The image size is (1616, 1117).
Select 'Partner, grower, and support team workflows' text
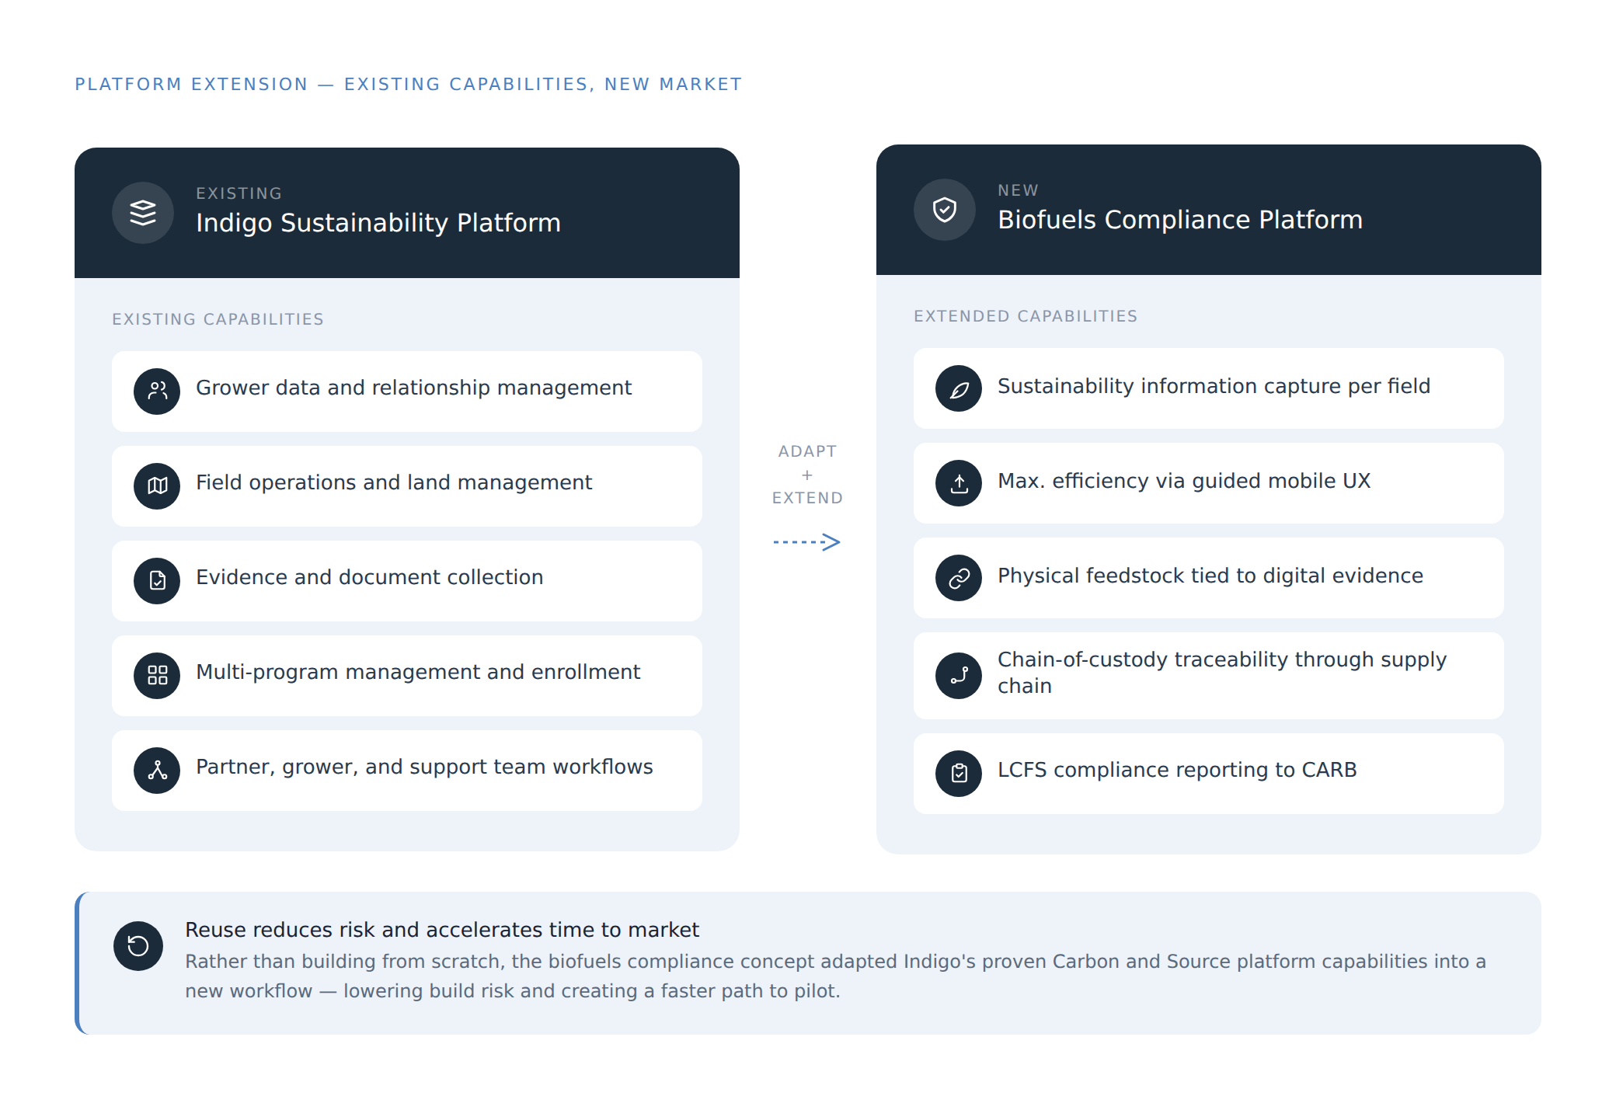424,767
